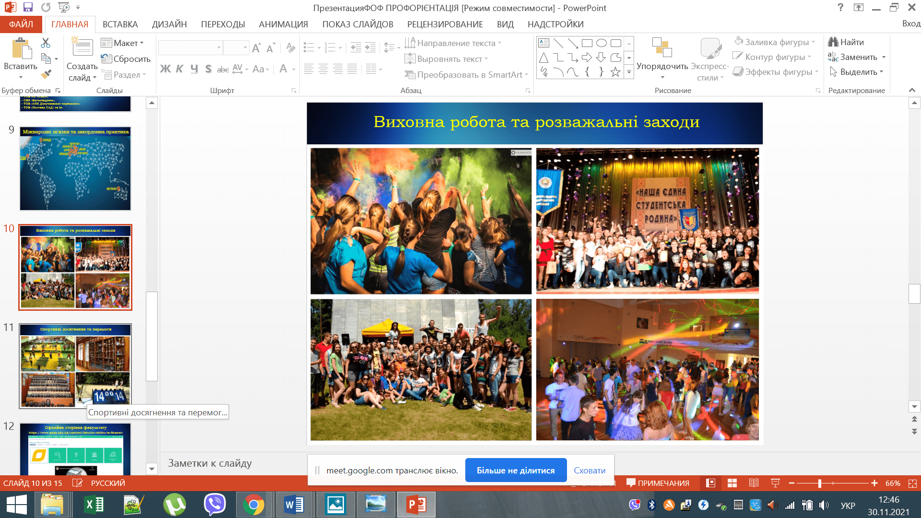921x518 pixels.
Task: Switch to the АНИМАЦИЯ tab
Action: pyautogui.click(x=283, y=24)
